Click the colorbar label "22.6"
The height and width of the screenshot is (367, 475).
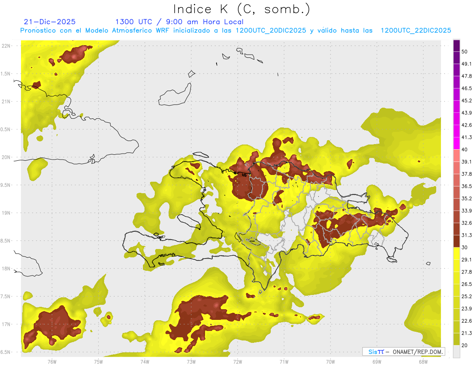(467, 321)
